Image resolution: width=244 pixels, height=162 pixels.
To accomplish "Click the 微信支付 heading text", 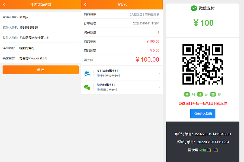I will point(207,8).
